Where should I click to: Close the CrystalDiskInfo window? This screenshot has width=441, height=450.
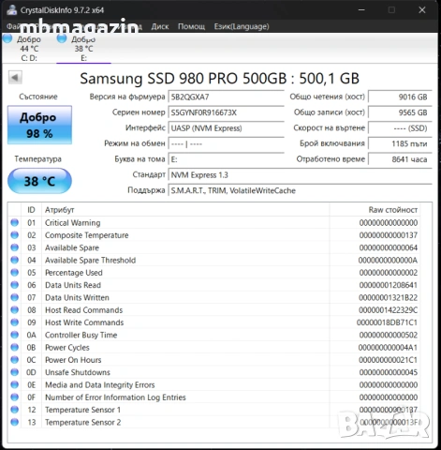tap(422, 10)
